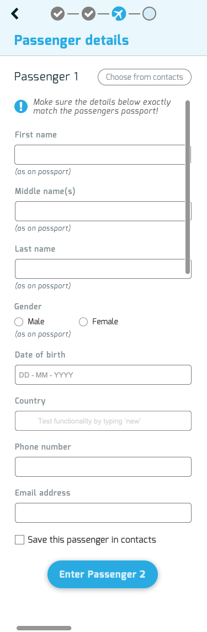Click the airplane current-step icon

click(119, 14)
